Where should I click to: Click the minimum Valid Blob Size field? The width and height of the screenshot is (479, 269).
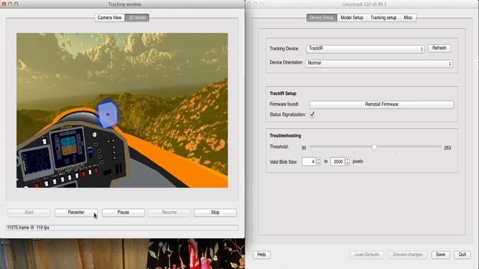(309, 161)
